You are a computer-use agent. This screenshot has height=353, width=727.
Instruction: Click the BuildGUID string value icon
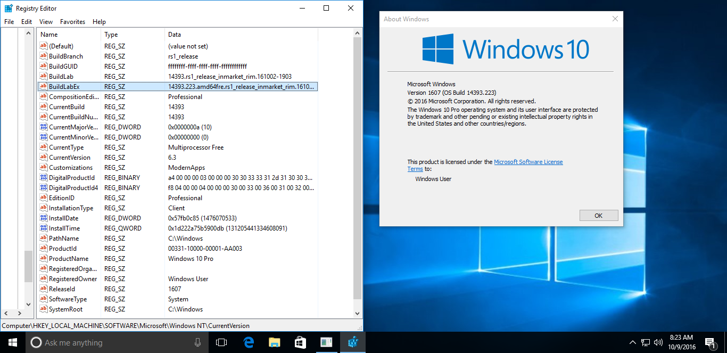(44, 67)
